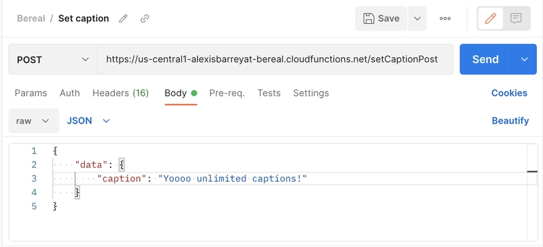This screenshot has height=247, width=543.
Task: Click the floppy disk Save icon
Action: click(x=369, y=18)
